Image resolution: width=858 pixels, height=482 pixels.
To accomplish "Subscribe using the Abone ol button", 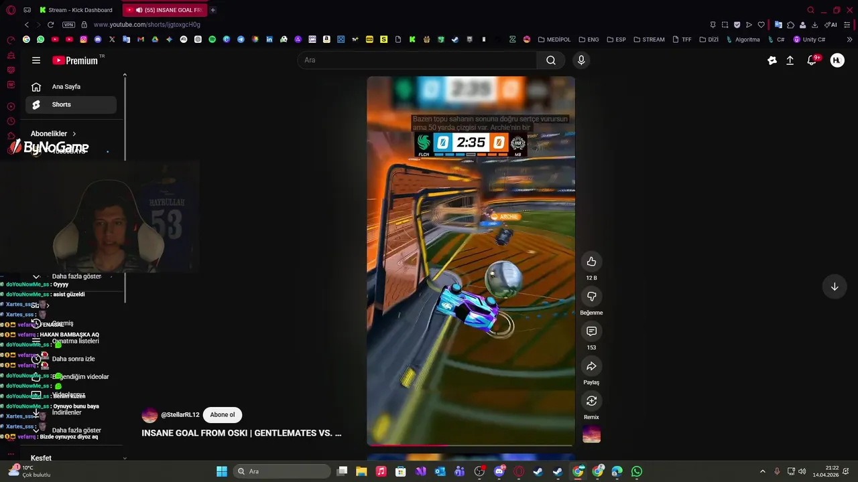I will click(223, 415).
